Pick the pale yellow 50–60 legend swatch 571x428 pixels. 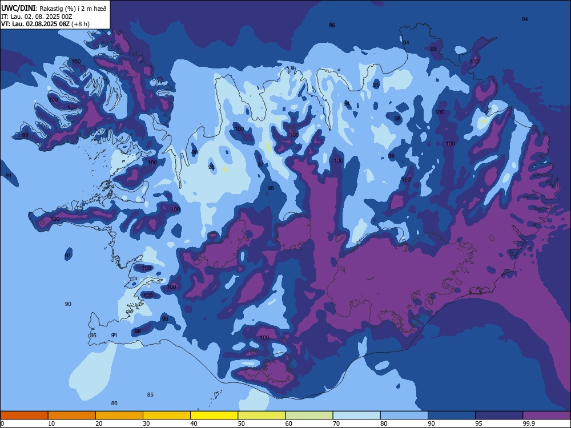point(262,415)
